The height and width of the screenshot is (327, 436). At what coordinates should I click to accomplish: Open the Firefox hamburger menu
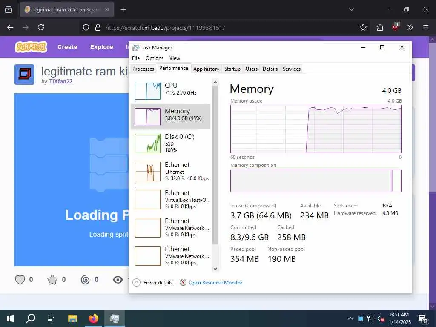click(426, 27)
